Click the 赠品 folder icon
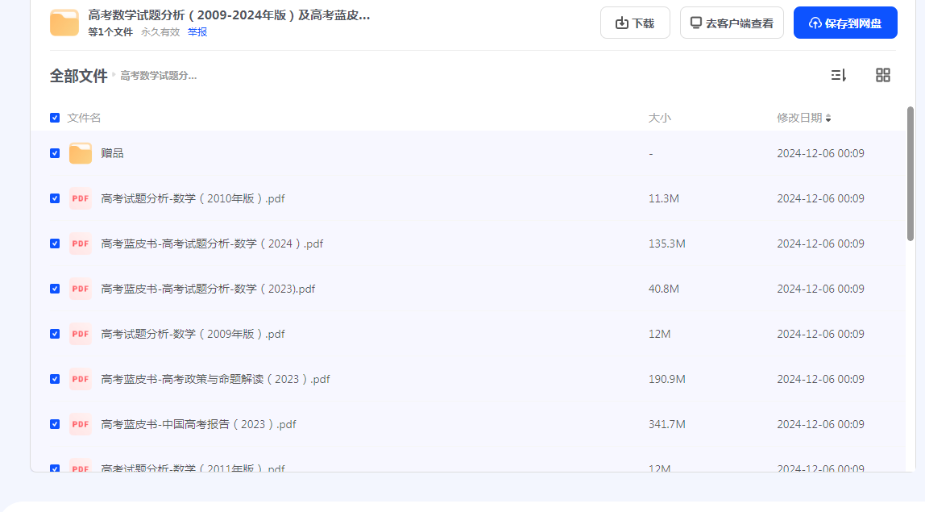The image size is (925, 512). tap(81, 153)
